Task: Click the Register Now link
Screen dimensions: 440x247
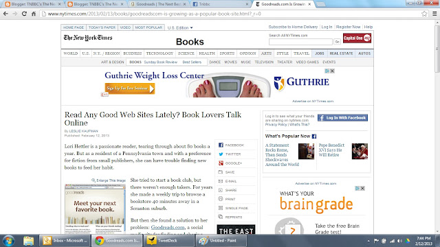Action: (x=349, y=27)
